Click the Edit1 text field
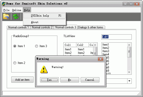This screenshot has width=143, height=97. coord(116,37)
